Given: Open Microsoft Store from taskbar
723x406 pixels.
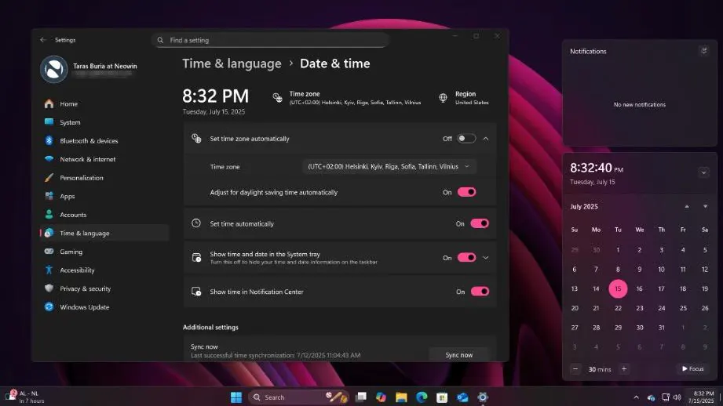Looking at the screenshot, I should point(442,397).
